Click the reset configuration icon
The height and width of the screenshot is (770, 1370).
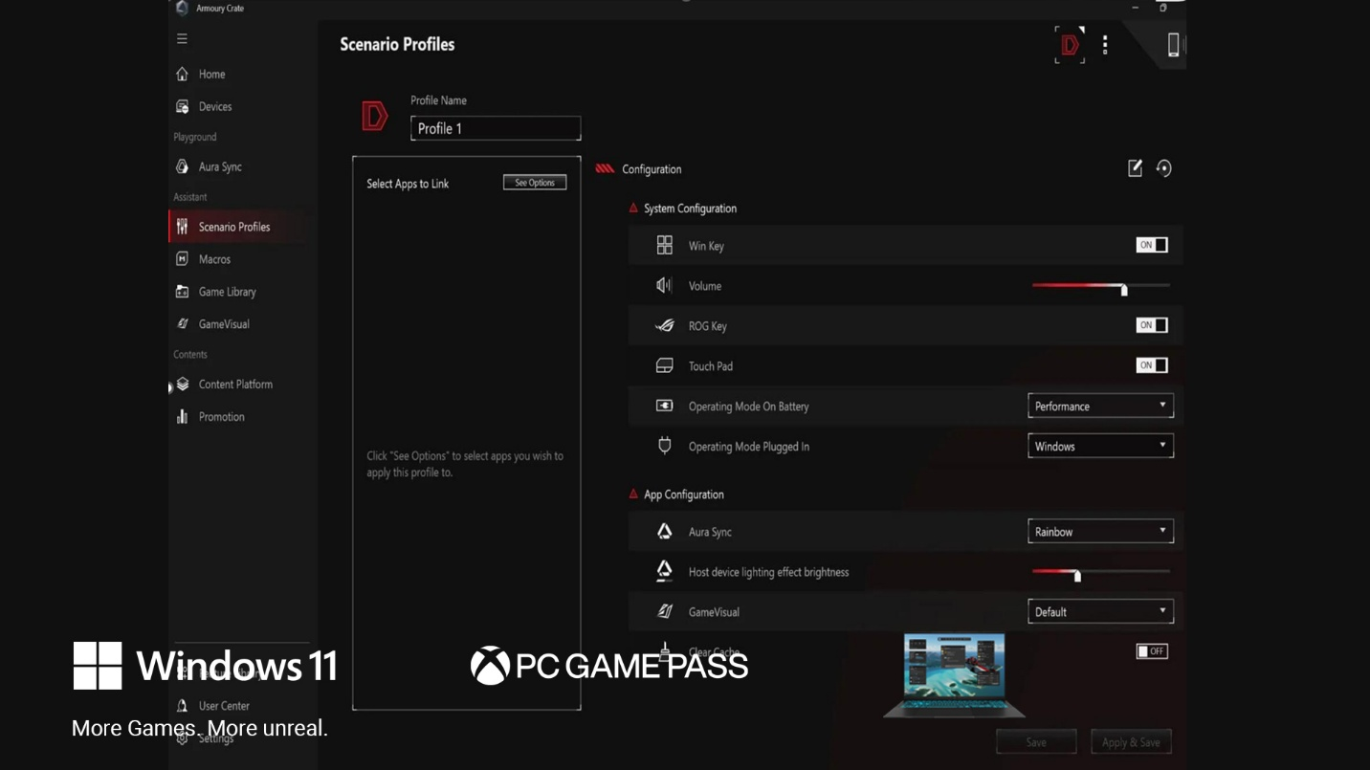[x=1163, y=168]
